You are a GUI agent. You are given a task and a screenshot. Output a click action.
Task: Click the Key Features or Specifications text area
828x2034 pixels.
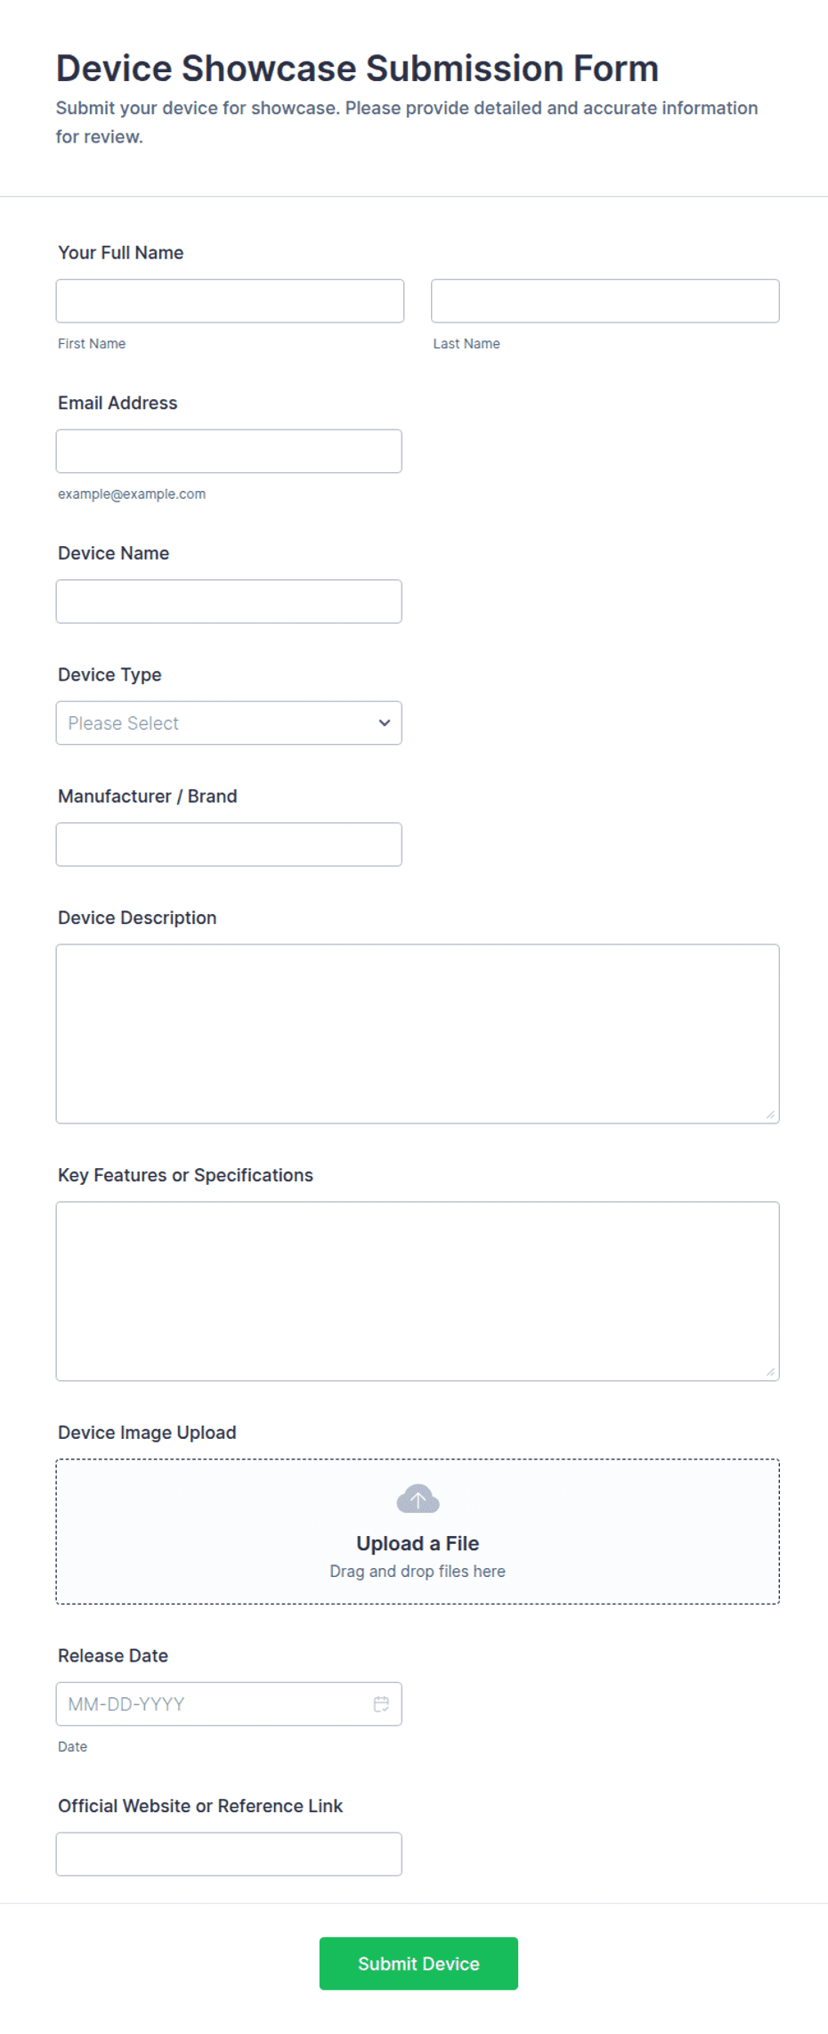click(418, 1291)
